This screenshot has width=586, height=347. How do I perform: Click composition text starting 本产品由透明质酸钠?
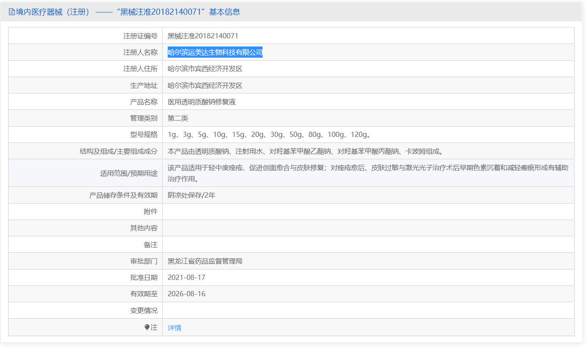click(306, 152)
